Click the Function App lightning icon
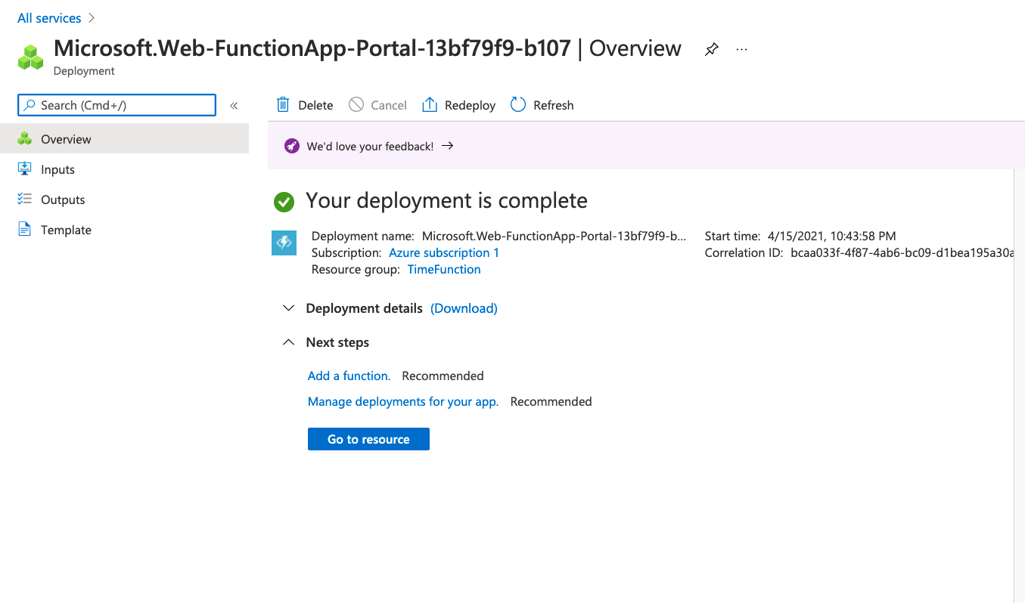Viewport: 1025px width, 603px height. 284,243
